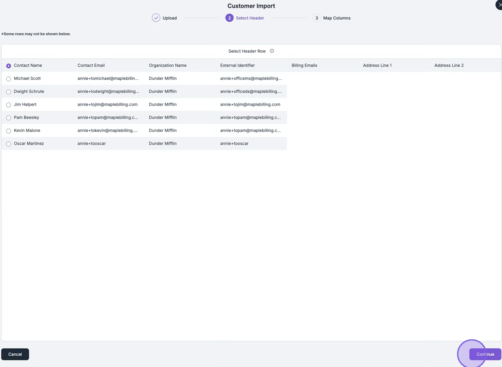This screenshot has width=502, height=367.
Task: Pick the Kevin Malone row radio button
Action: (x=8, y=131)
